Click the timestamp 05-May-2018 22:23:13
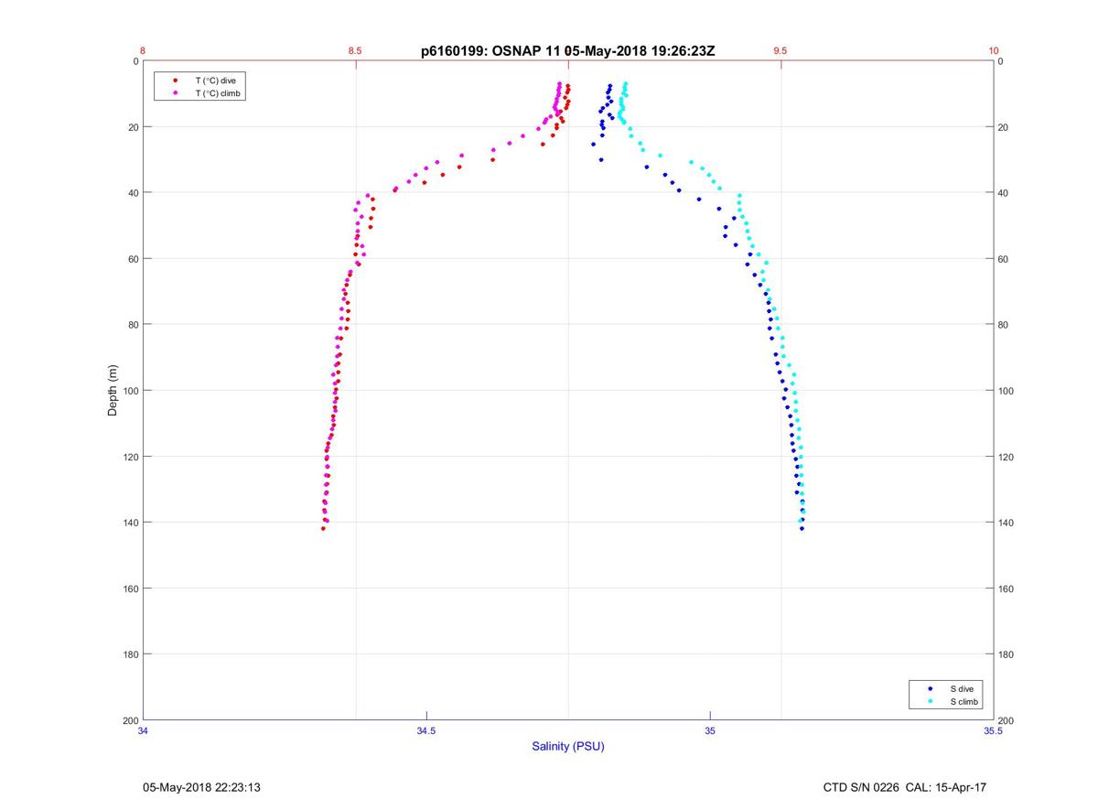 [x=201, y=787]
